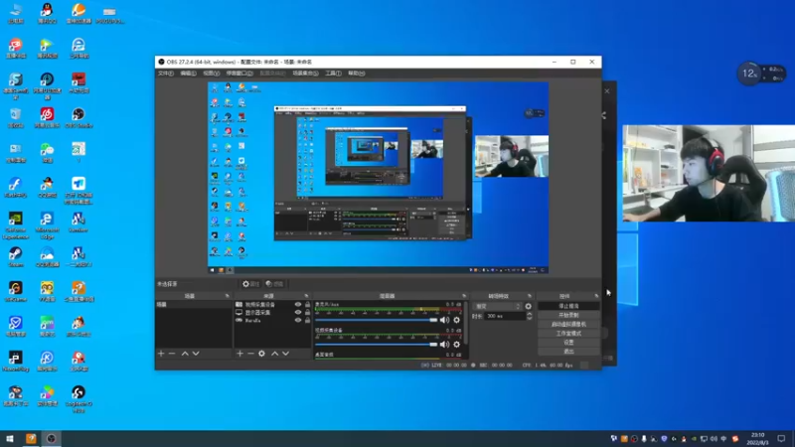Increase the transition duration with the up arrow
Image resolution: width=795 pixels, height=447 pixels.
(530, 314)
